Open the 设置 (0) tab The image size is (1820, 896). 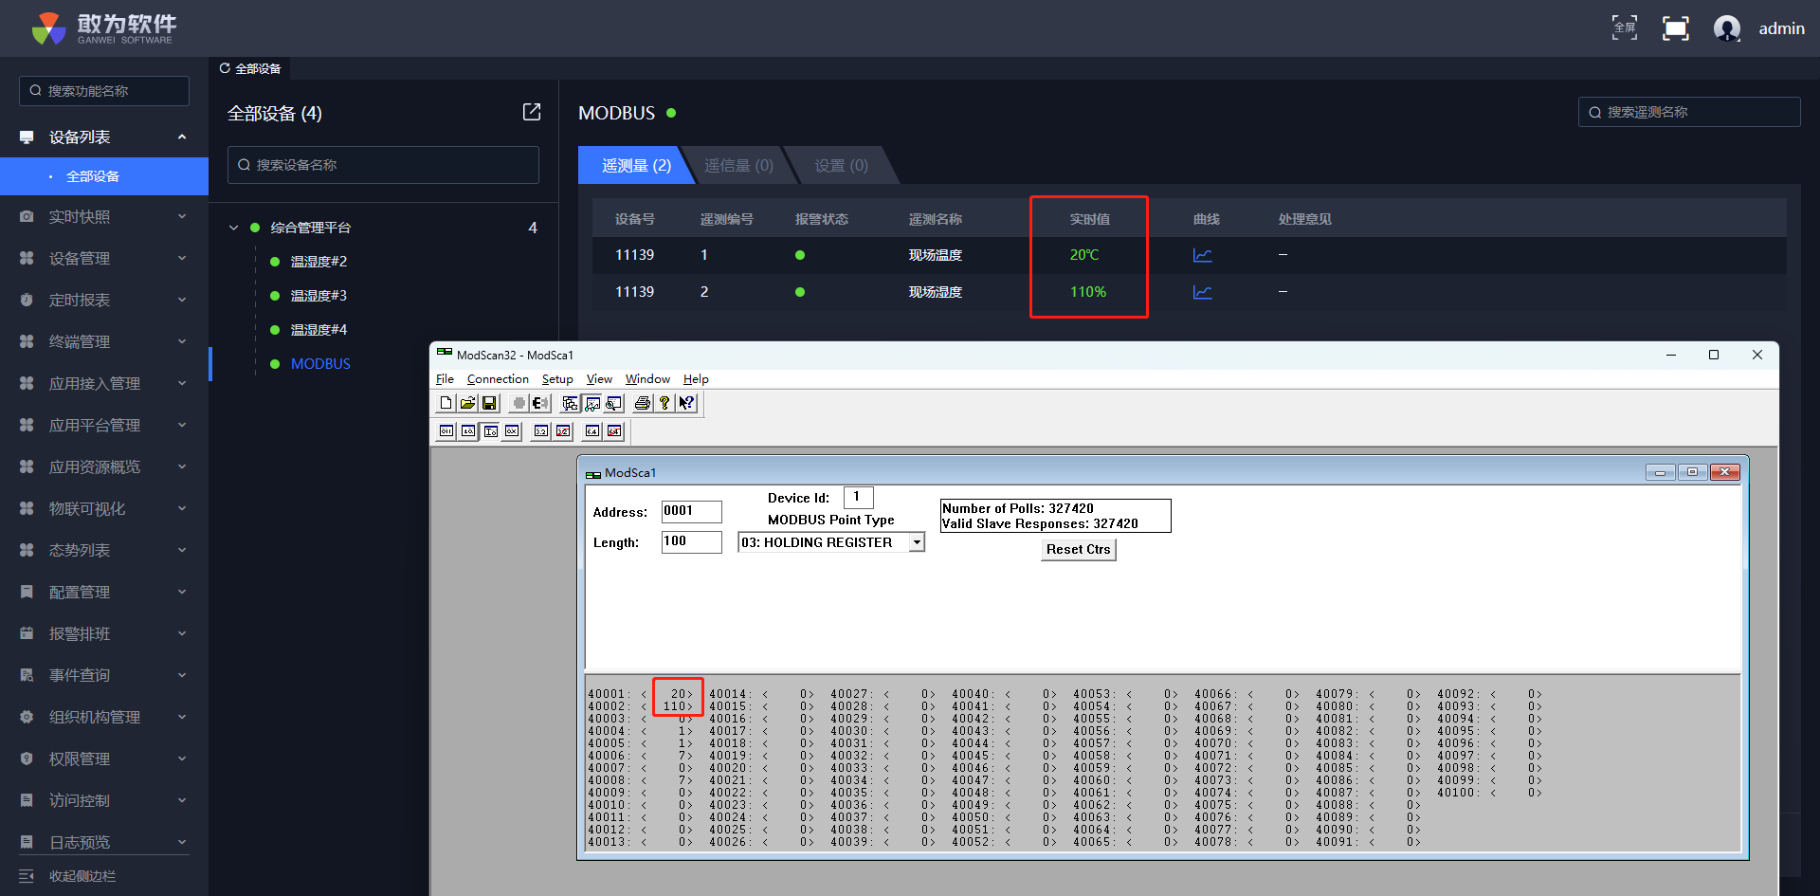(841, 166)
